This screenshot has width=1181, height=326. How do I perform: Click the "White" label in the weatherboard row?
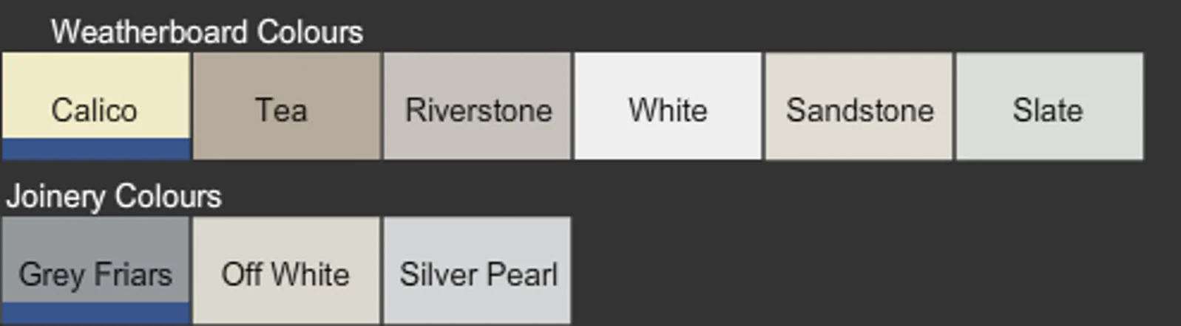[668, 111]
